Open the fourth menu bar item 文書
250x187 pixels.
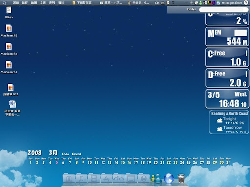tap(43, 3)
